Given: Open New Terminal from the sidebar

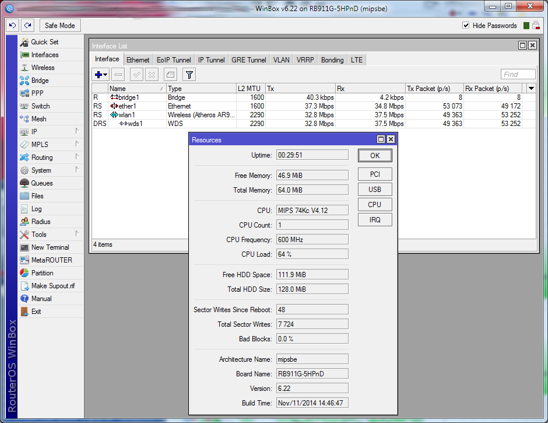Looking at the screenshot, I should point(50,247).
